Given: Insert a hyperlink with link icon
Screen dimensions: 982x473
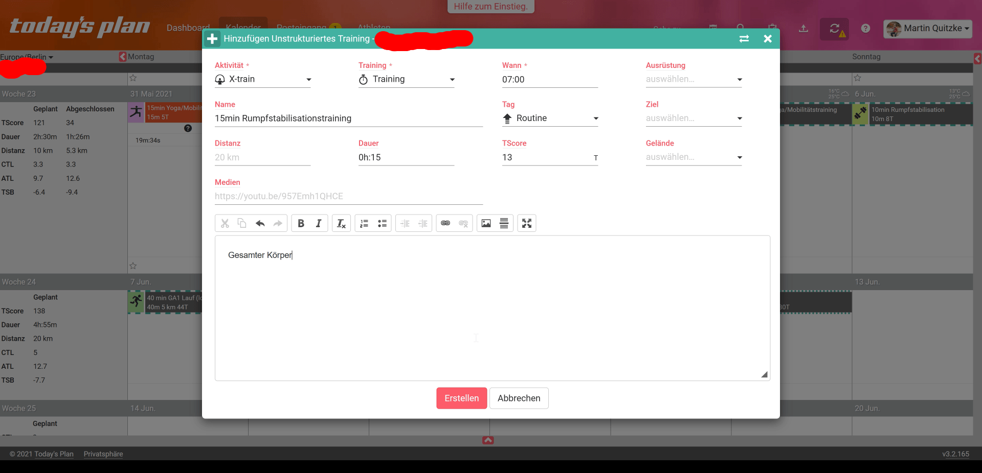Looking at the screenshot, I should pyautogui.click(x=445, y=223).
